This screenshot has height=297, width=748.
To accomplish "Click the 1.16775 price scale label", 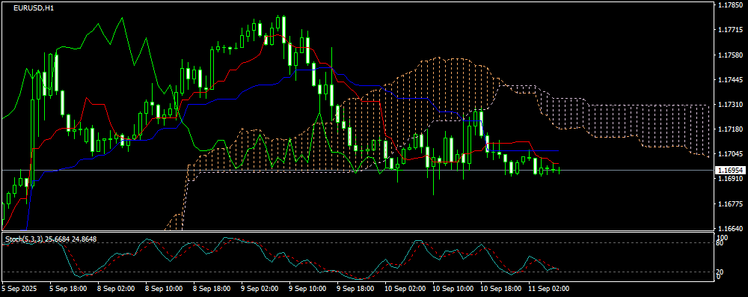I will 730,204.
